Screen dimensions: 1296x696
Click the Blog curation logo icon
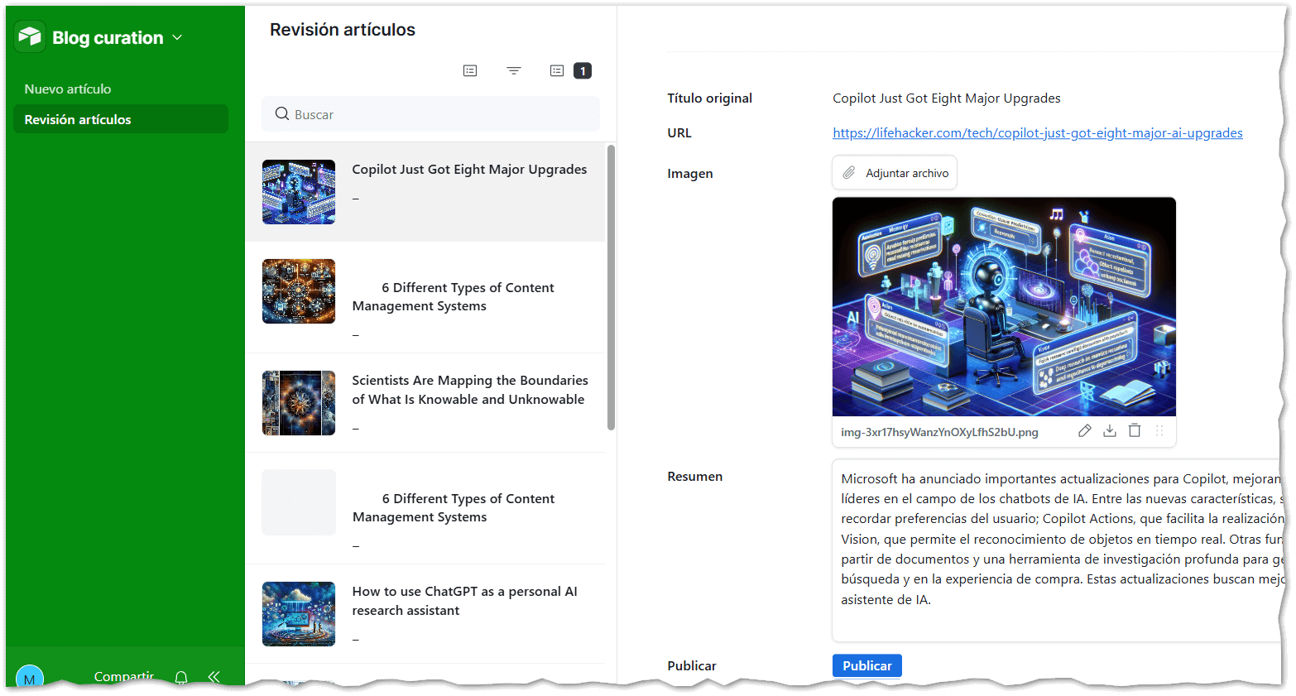(30, 37)
